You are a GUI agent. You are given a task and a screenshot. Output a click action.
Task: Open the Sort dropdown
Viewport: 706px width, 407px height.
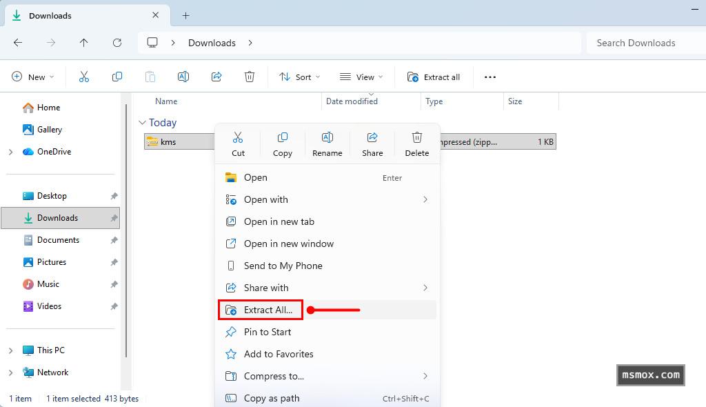click(x=299, y=77)
